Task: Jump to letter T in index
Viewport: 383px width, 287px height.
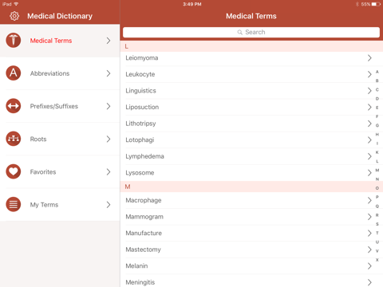Action: point(377,233)
